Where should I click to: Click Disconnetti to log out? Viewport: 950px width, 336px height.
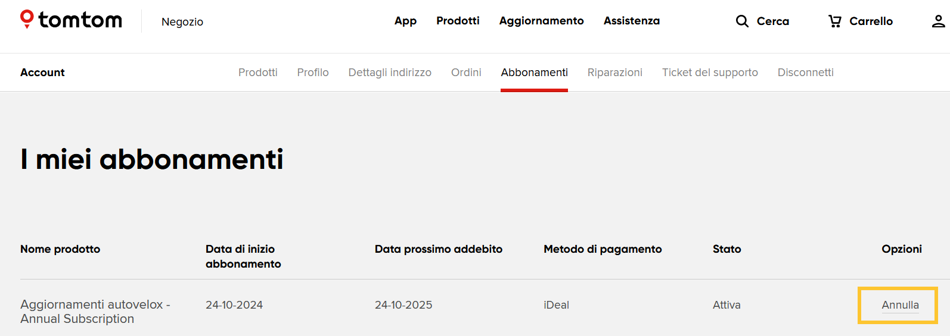click(805, 73)
